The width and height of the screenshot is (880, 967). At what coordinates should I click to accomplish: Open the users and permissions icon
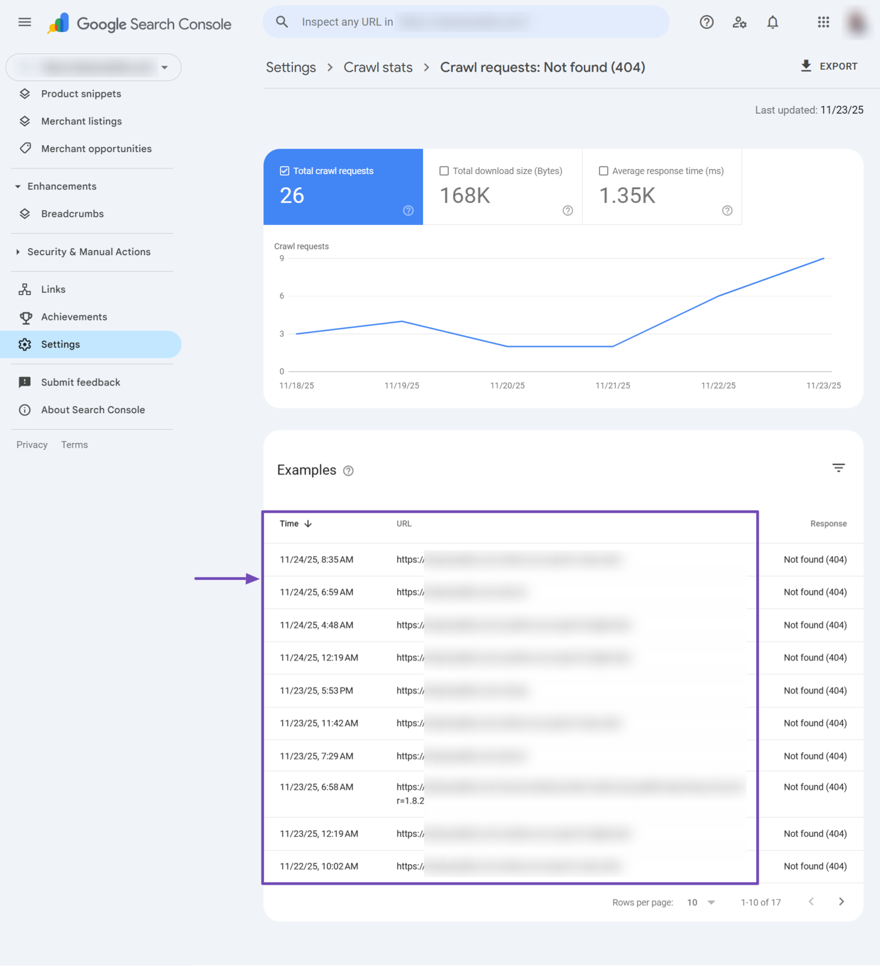(x=739, y=21)
